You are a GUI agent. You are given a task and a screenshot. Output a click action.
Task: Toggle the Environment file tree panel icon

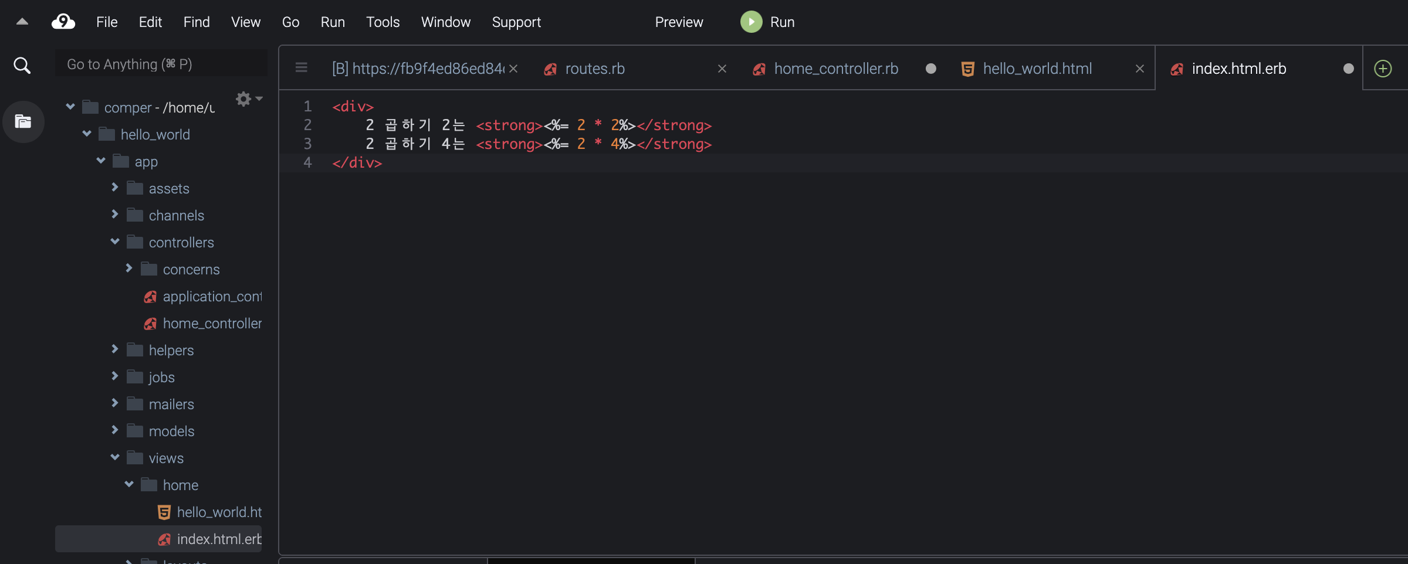(x=23, y=121)
